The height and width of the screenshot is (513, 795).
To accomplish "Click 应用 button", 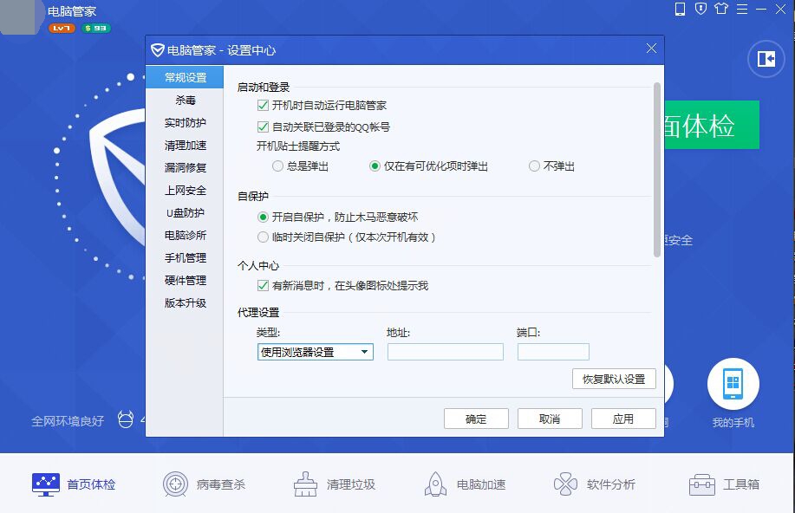I will pyautogui.click(x=623, y=419).
